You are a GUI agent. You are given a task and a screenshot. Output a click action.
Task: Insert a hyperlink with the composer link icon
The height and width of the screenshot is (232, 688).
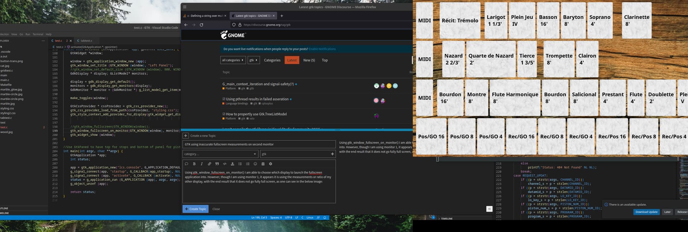click(210, 164)
